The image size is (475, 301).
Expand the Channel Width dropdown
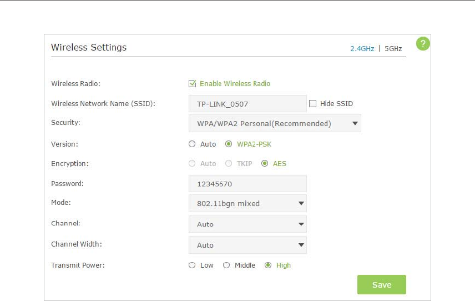247,245
